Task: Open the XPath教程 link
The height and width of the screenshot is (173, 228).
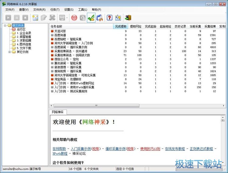Action: (60, 154)
